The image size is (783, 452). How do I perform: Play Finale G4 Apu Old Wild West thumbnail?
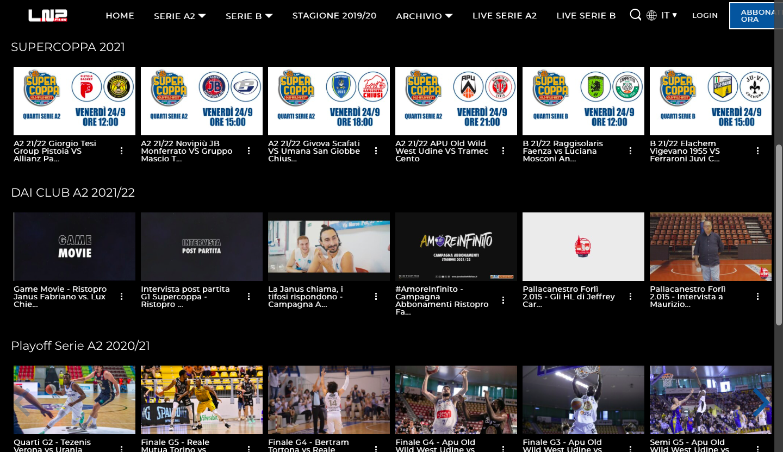(456, 400)
